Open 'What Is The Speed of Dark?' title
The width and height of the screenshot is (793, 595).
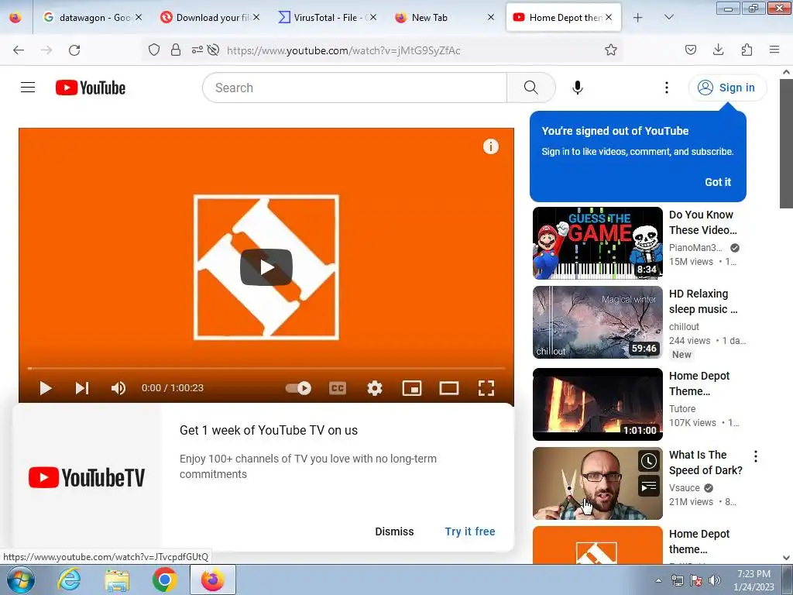[x=705, y=463]
